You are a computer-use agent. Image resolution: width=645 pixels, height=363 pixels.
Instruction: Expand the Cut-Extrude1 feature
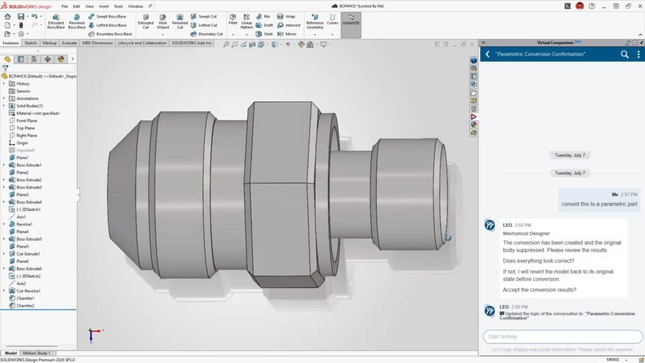4,254
